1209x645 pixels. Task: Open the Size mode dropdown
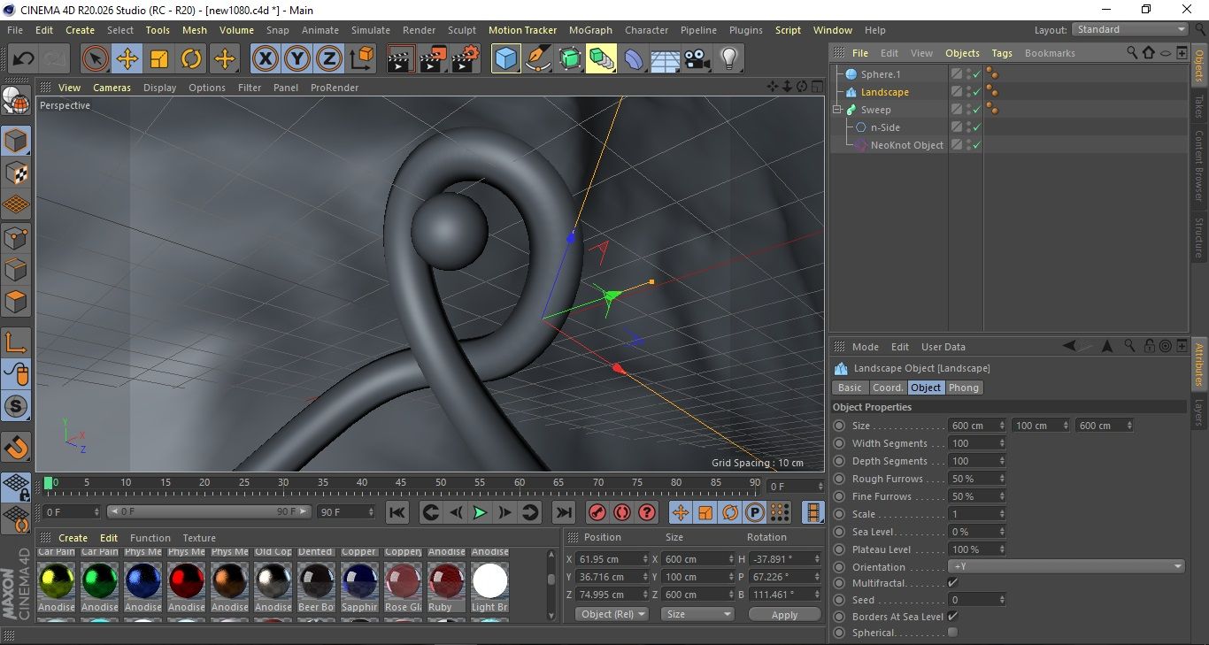point(698,614)
